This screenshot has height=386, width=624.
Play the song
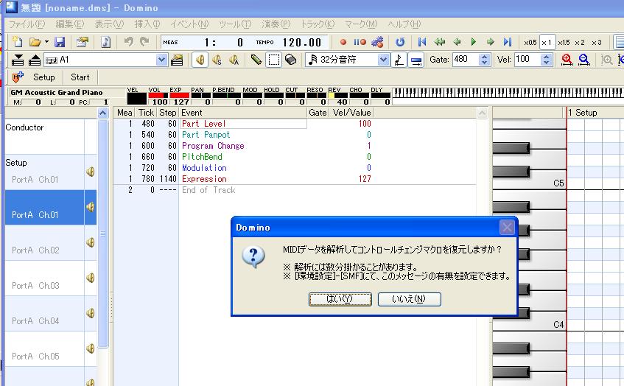(x=474, y=42)
